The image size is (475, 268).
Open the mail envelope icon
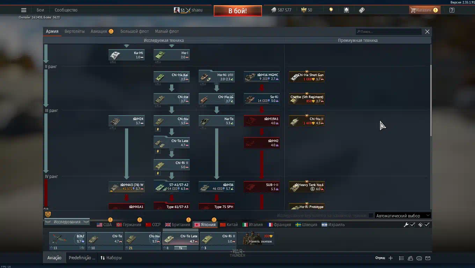pos(428,258)
